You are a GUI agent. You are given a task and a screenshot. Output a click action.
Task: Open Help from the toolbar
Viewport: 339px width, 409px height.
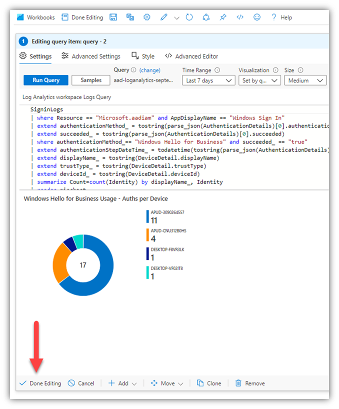click(x=281, y=17)
